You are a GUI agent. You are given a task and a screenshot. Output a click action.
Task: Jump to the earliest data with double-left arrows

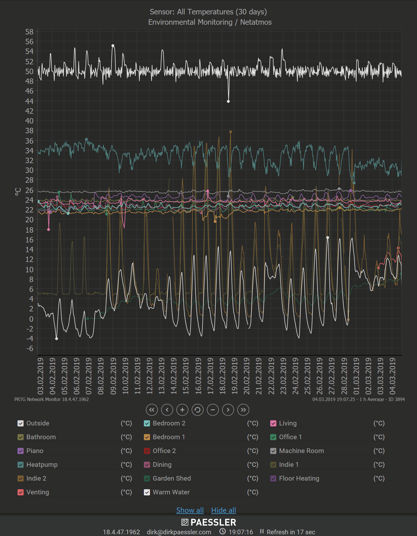[x=152, y=410]
